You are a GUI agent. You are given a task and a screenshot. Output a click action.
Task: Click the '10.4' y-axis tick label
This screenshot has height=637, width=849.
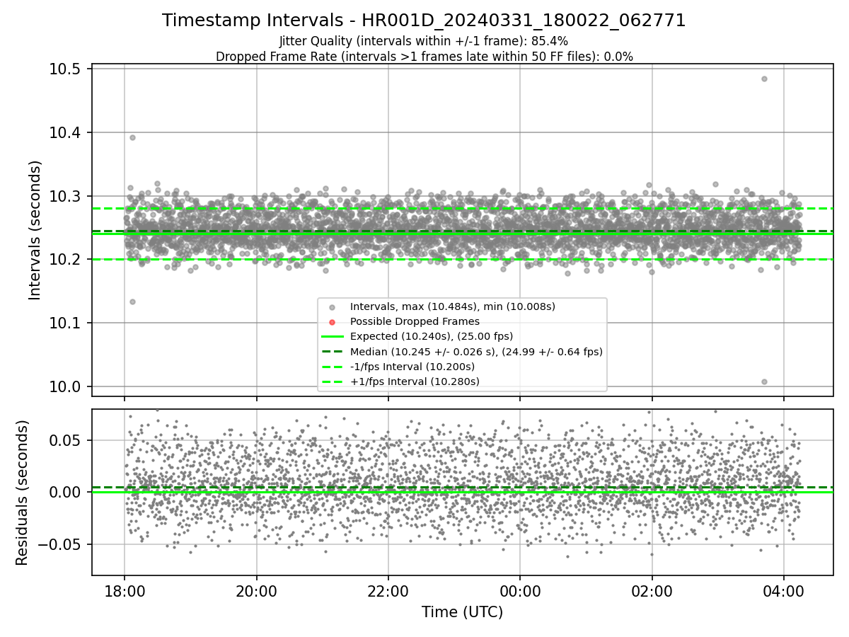[x=64, y=132]
